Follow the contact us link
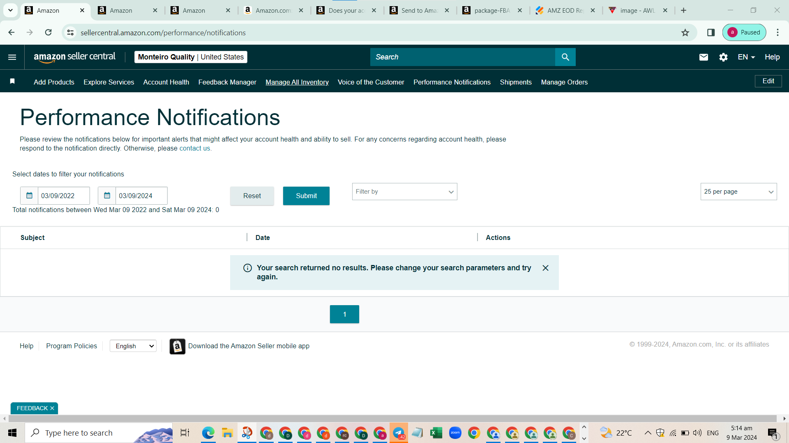 click(195, 148)
